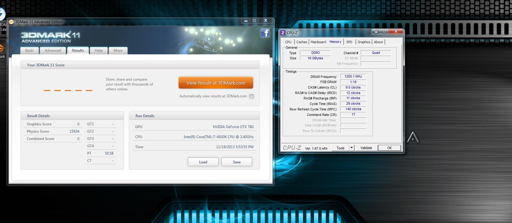Click the CPU-Z title bar Z icon
Screen dimensions: 512x223
pyautogui.click(x=283, y=33)
